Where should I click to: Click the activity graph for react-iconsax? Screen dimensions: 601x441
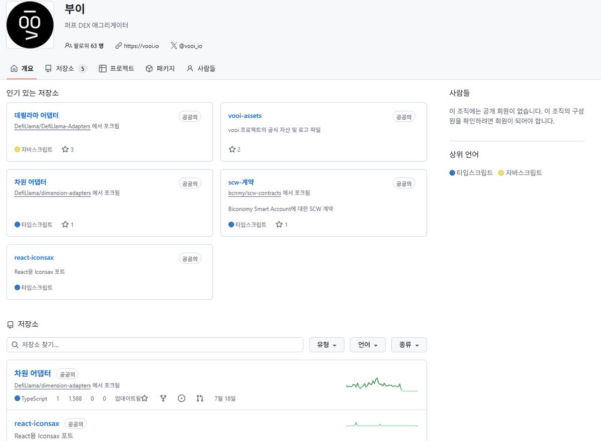click(x=382, y=424)
